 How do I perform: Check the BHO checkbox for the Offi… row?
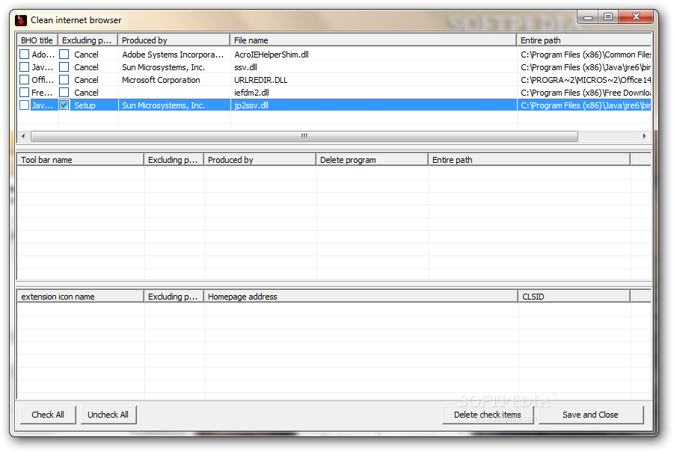(25, 80)
